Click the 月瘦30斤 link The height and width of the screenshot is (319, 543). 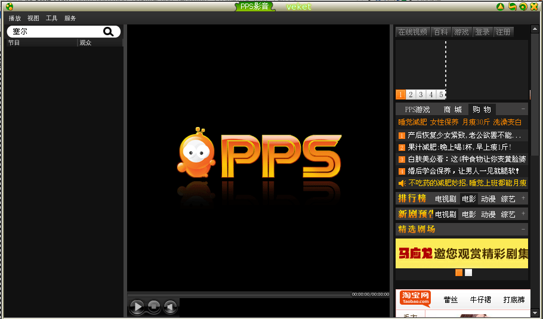[476, 122]
